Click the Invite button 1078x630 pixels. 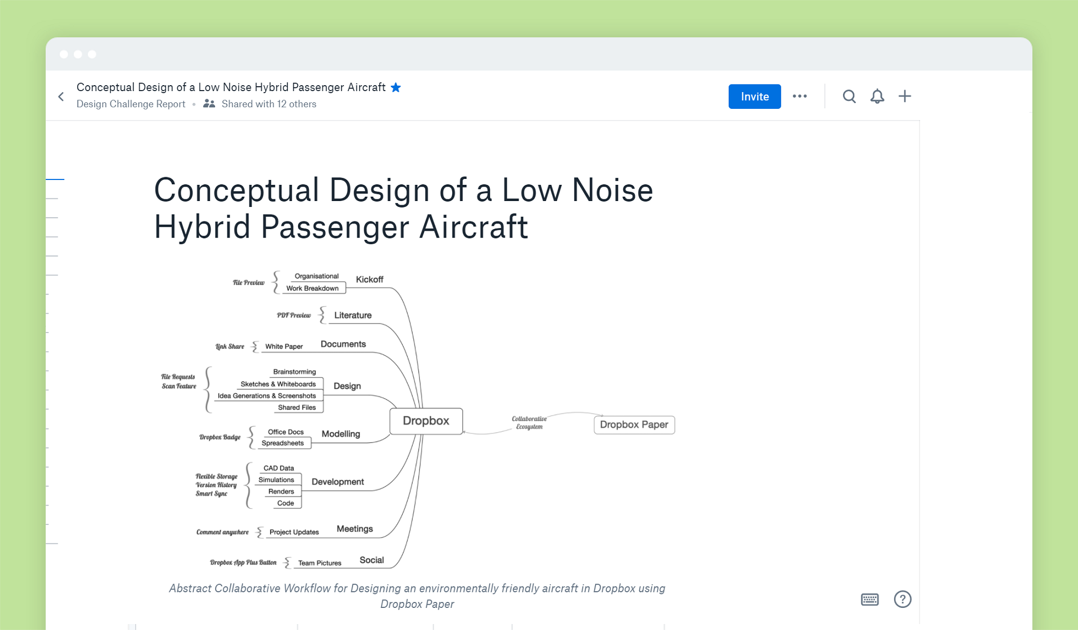(755, 96)
